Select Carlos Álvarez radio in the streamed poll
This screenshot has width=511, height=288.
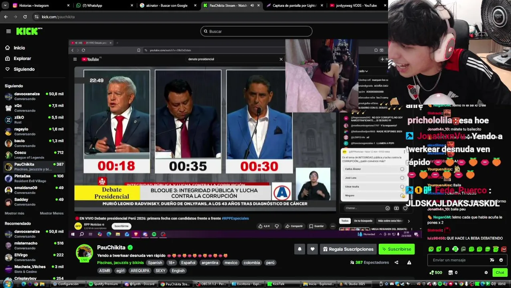coord(402,169)
